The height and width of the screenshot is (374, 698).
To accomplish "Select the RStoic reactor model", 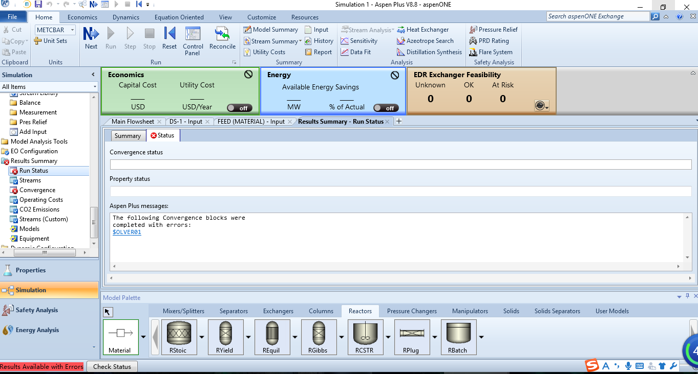I will pyautogui.click(x=179, y=337).
